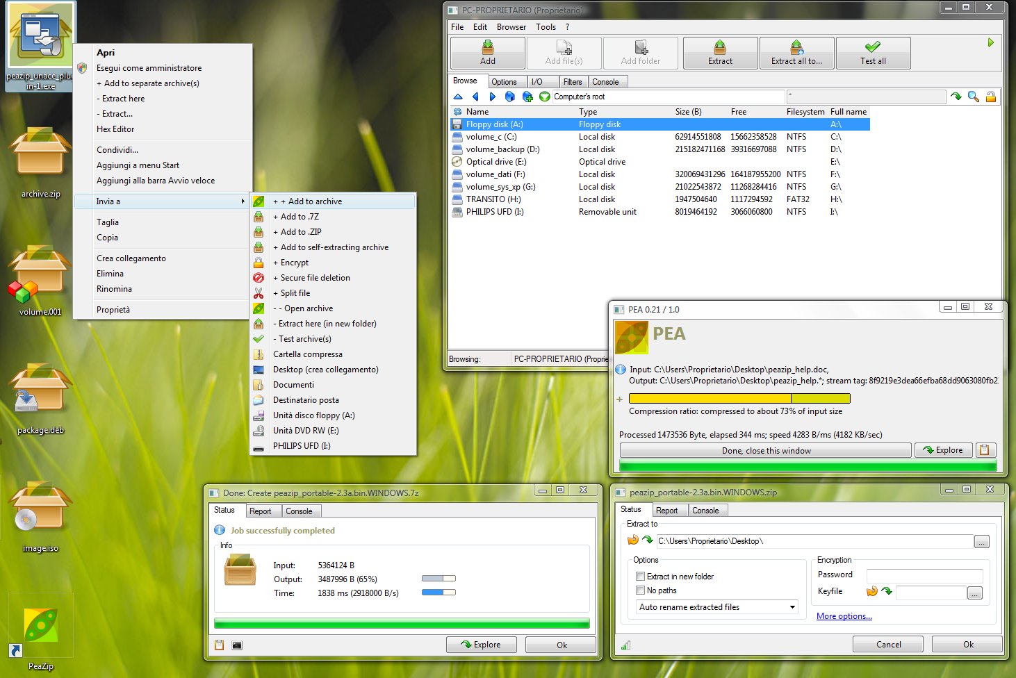This screenshot has height=678, width=1016.
Task: Click the padlock icon in navigation bar
Action: (991, 97)
